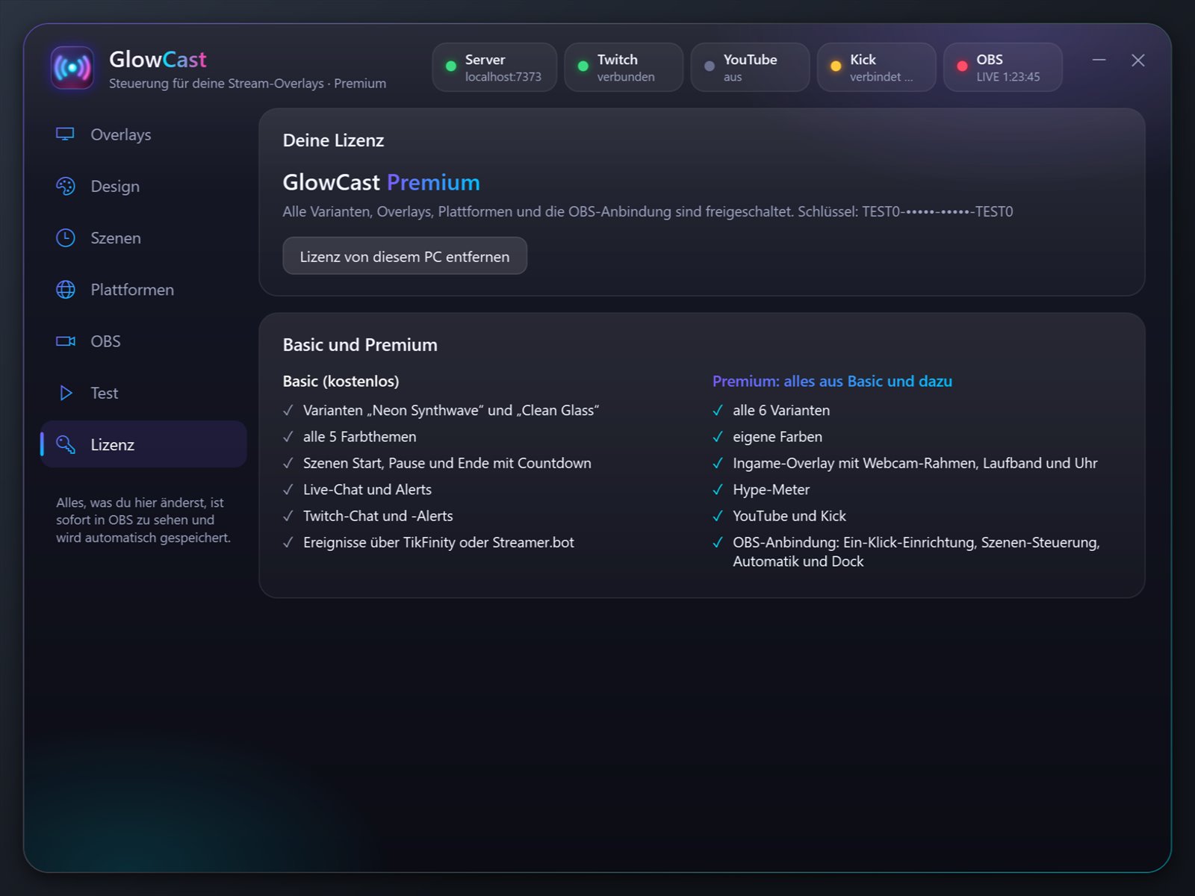
Task: Click the 'Basic und Premium' heading
Action: pyautogui.click(x=360, y=345)
